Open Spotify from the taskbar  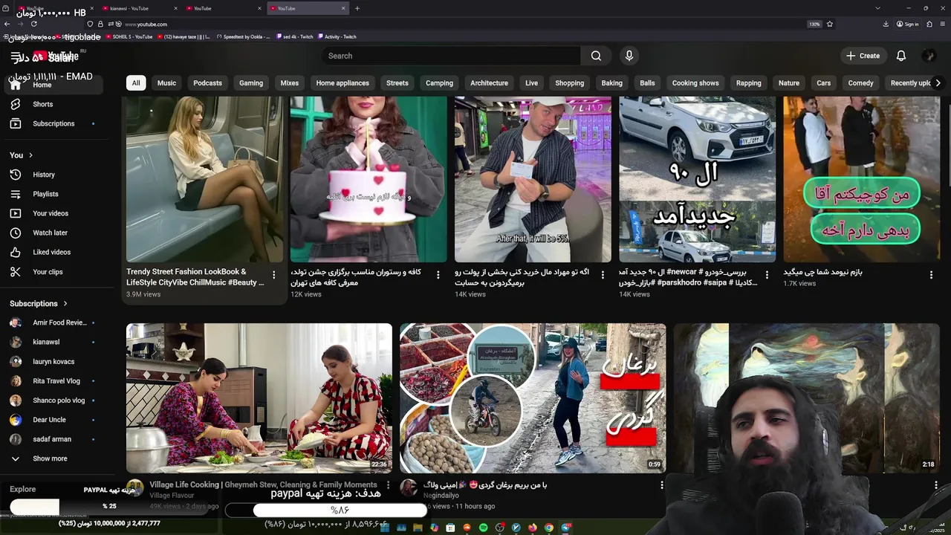(x=483, y=528)
